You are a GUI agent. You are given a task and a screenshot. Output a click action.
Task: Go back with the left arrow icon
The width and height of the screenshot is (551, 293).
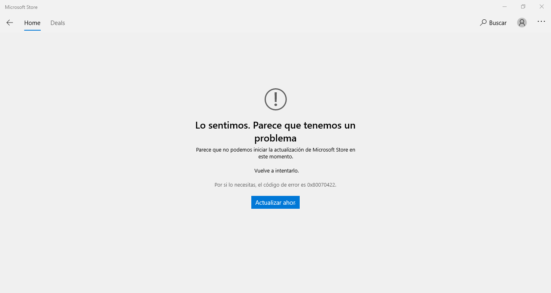pos(10,23)
